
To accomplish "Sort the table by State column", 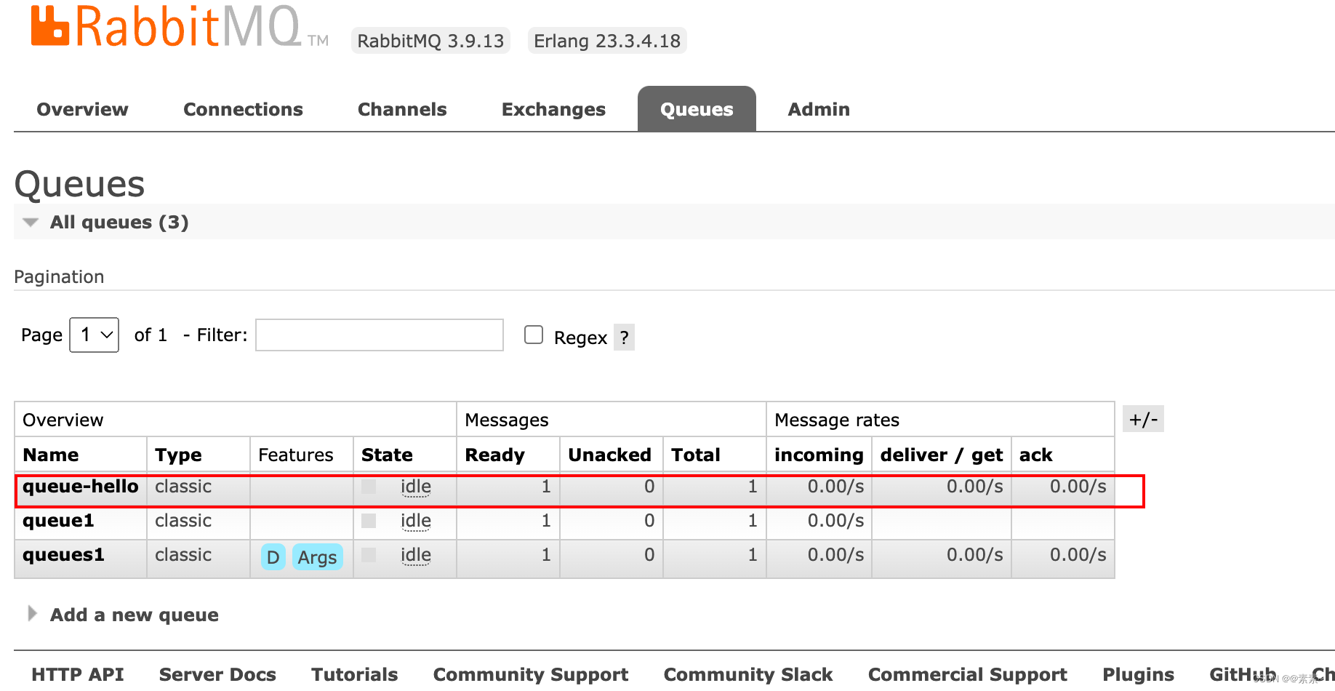I will tap(387, 455).
